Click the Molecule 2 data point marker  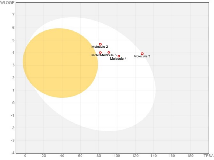(100, 44)
